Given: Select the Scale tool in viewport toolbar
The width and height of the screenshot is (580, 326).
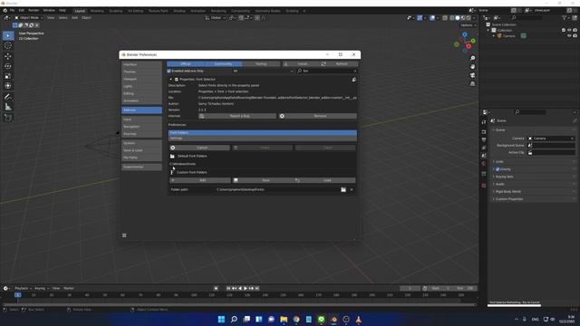Looking at the screenshot, I should pyautogui.click(x=8, y=76).
